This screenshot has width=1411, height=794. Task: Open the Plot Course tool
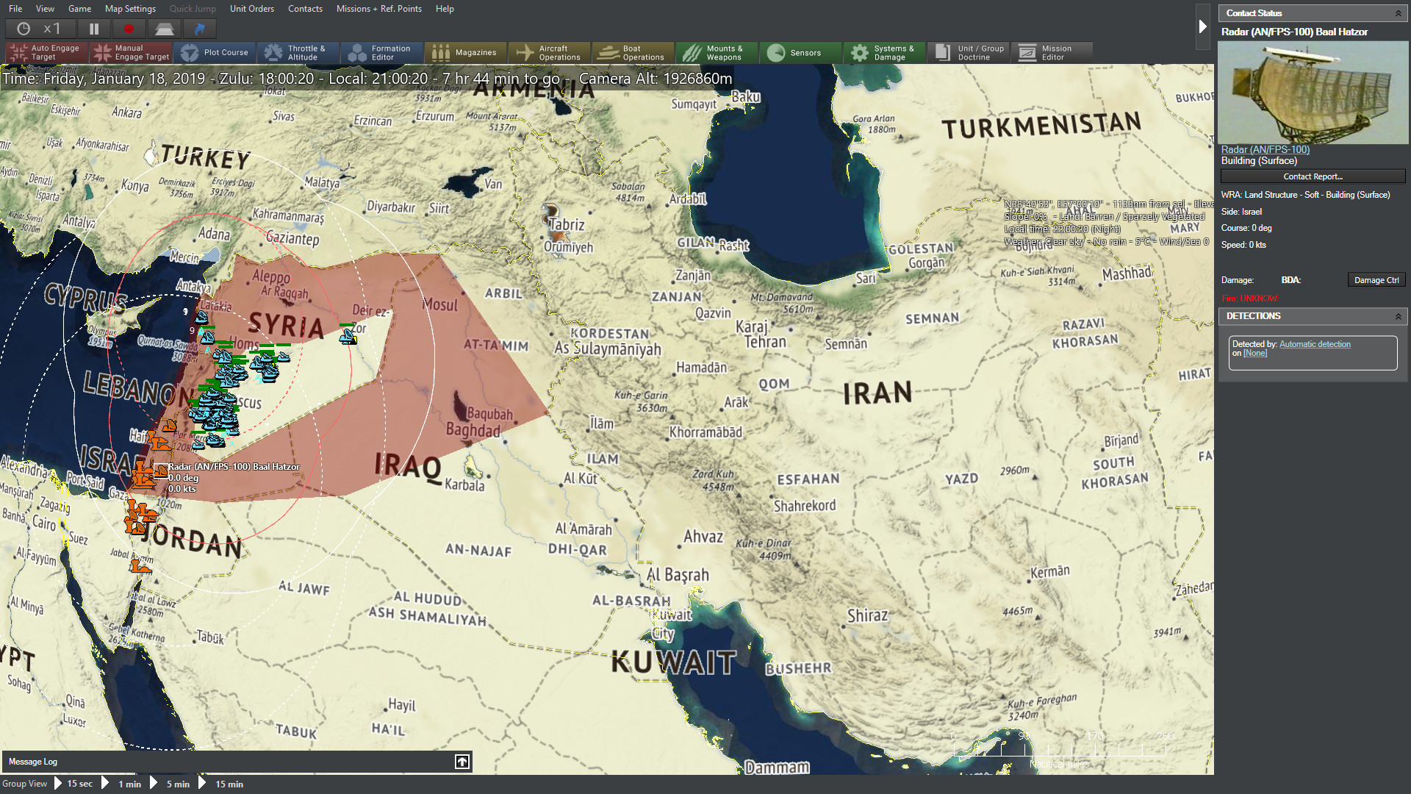coord(215,52)
